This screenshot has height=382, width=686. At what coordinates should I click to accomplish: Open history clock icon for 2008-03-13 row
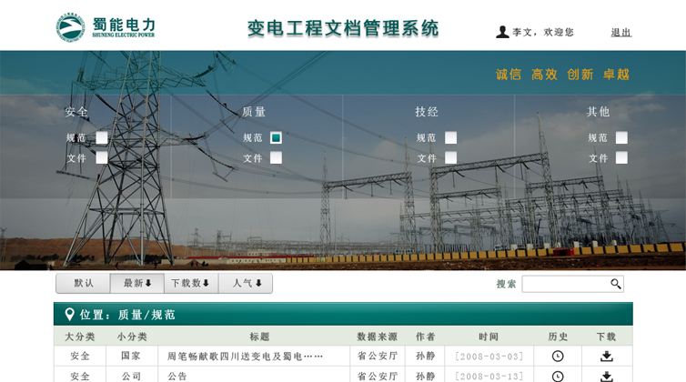click(558, 377)
